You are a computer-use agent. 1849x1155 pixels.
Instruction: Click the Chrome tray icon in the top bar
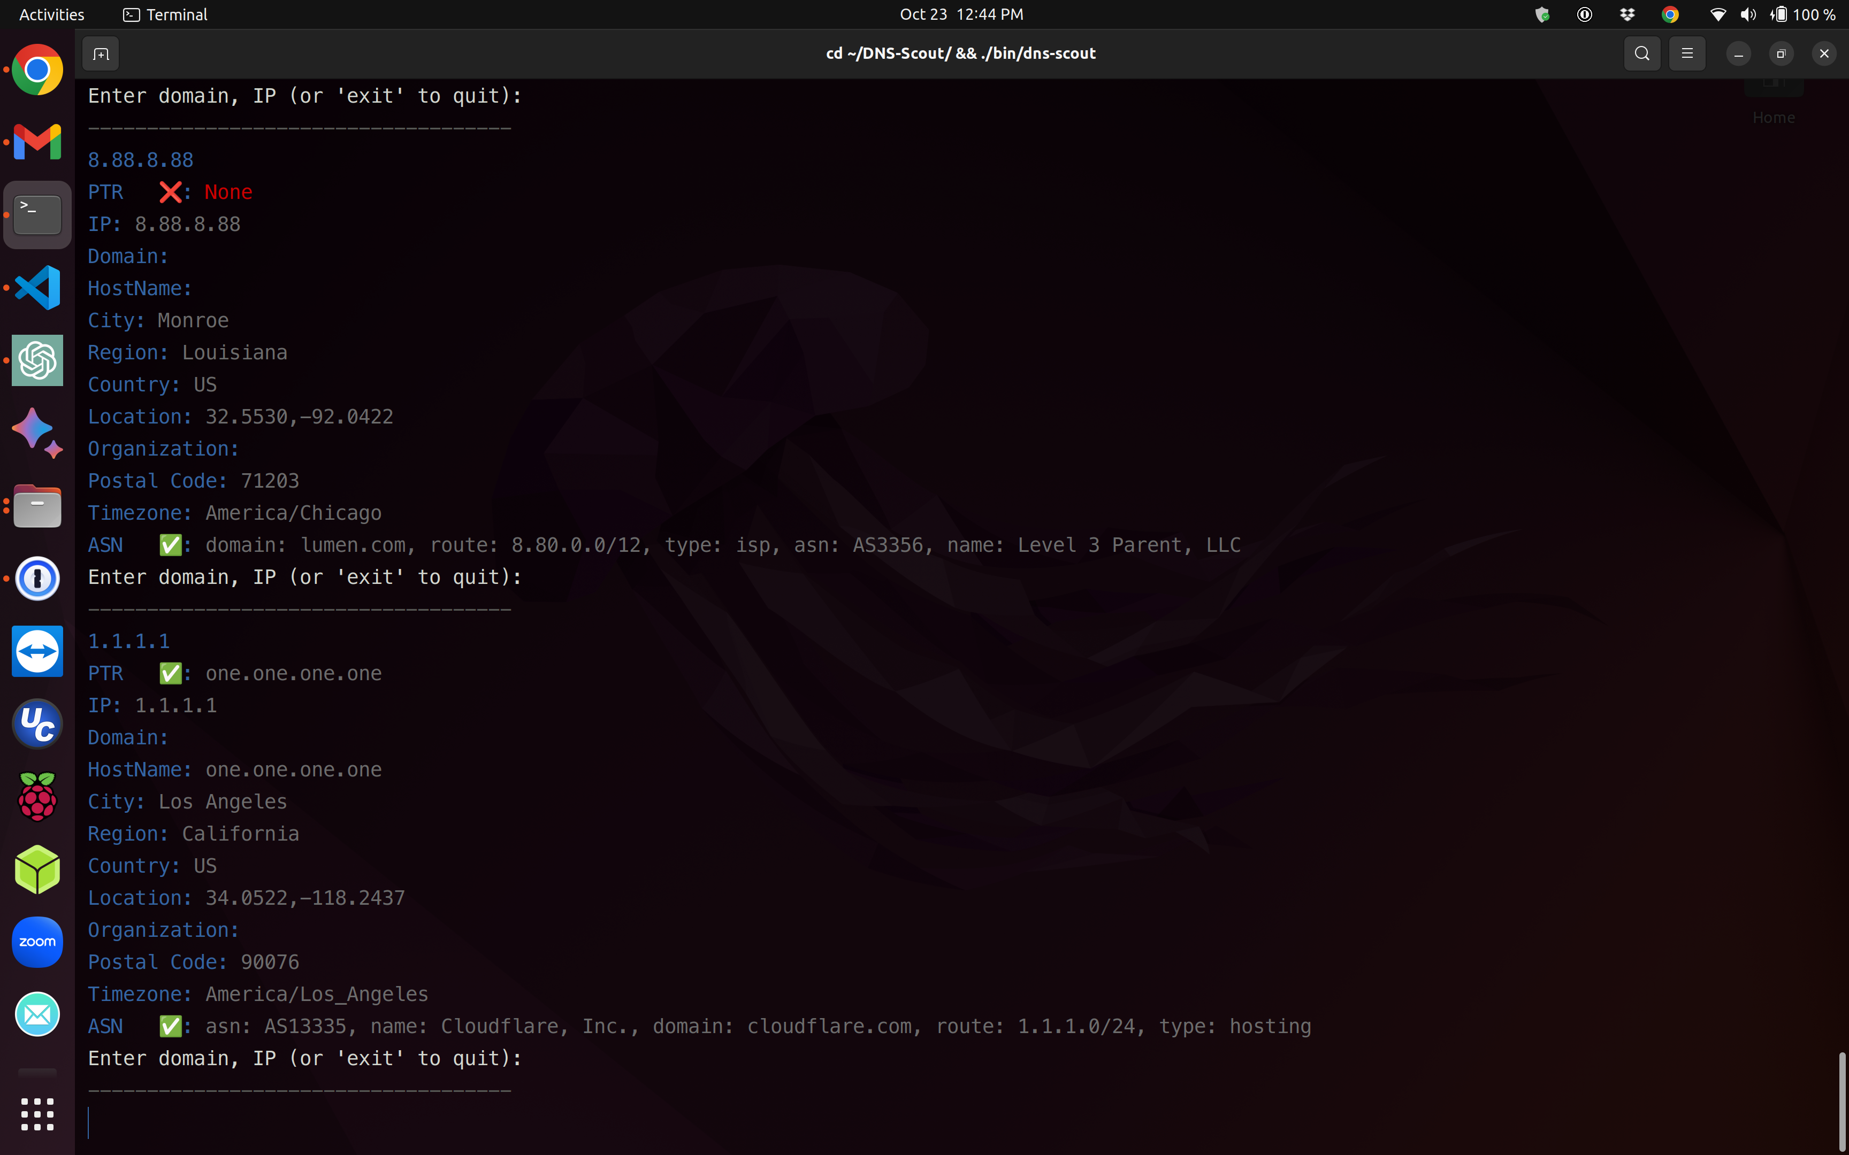coord(1670,14)
